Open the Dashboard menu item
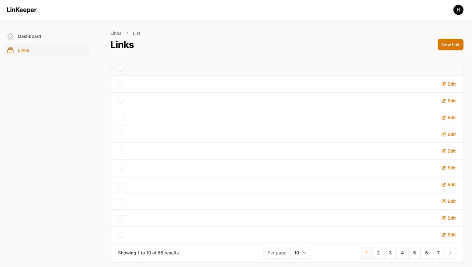This screenshot has height=267, width=472. point(29,36)
